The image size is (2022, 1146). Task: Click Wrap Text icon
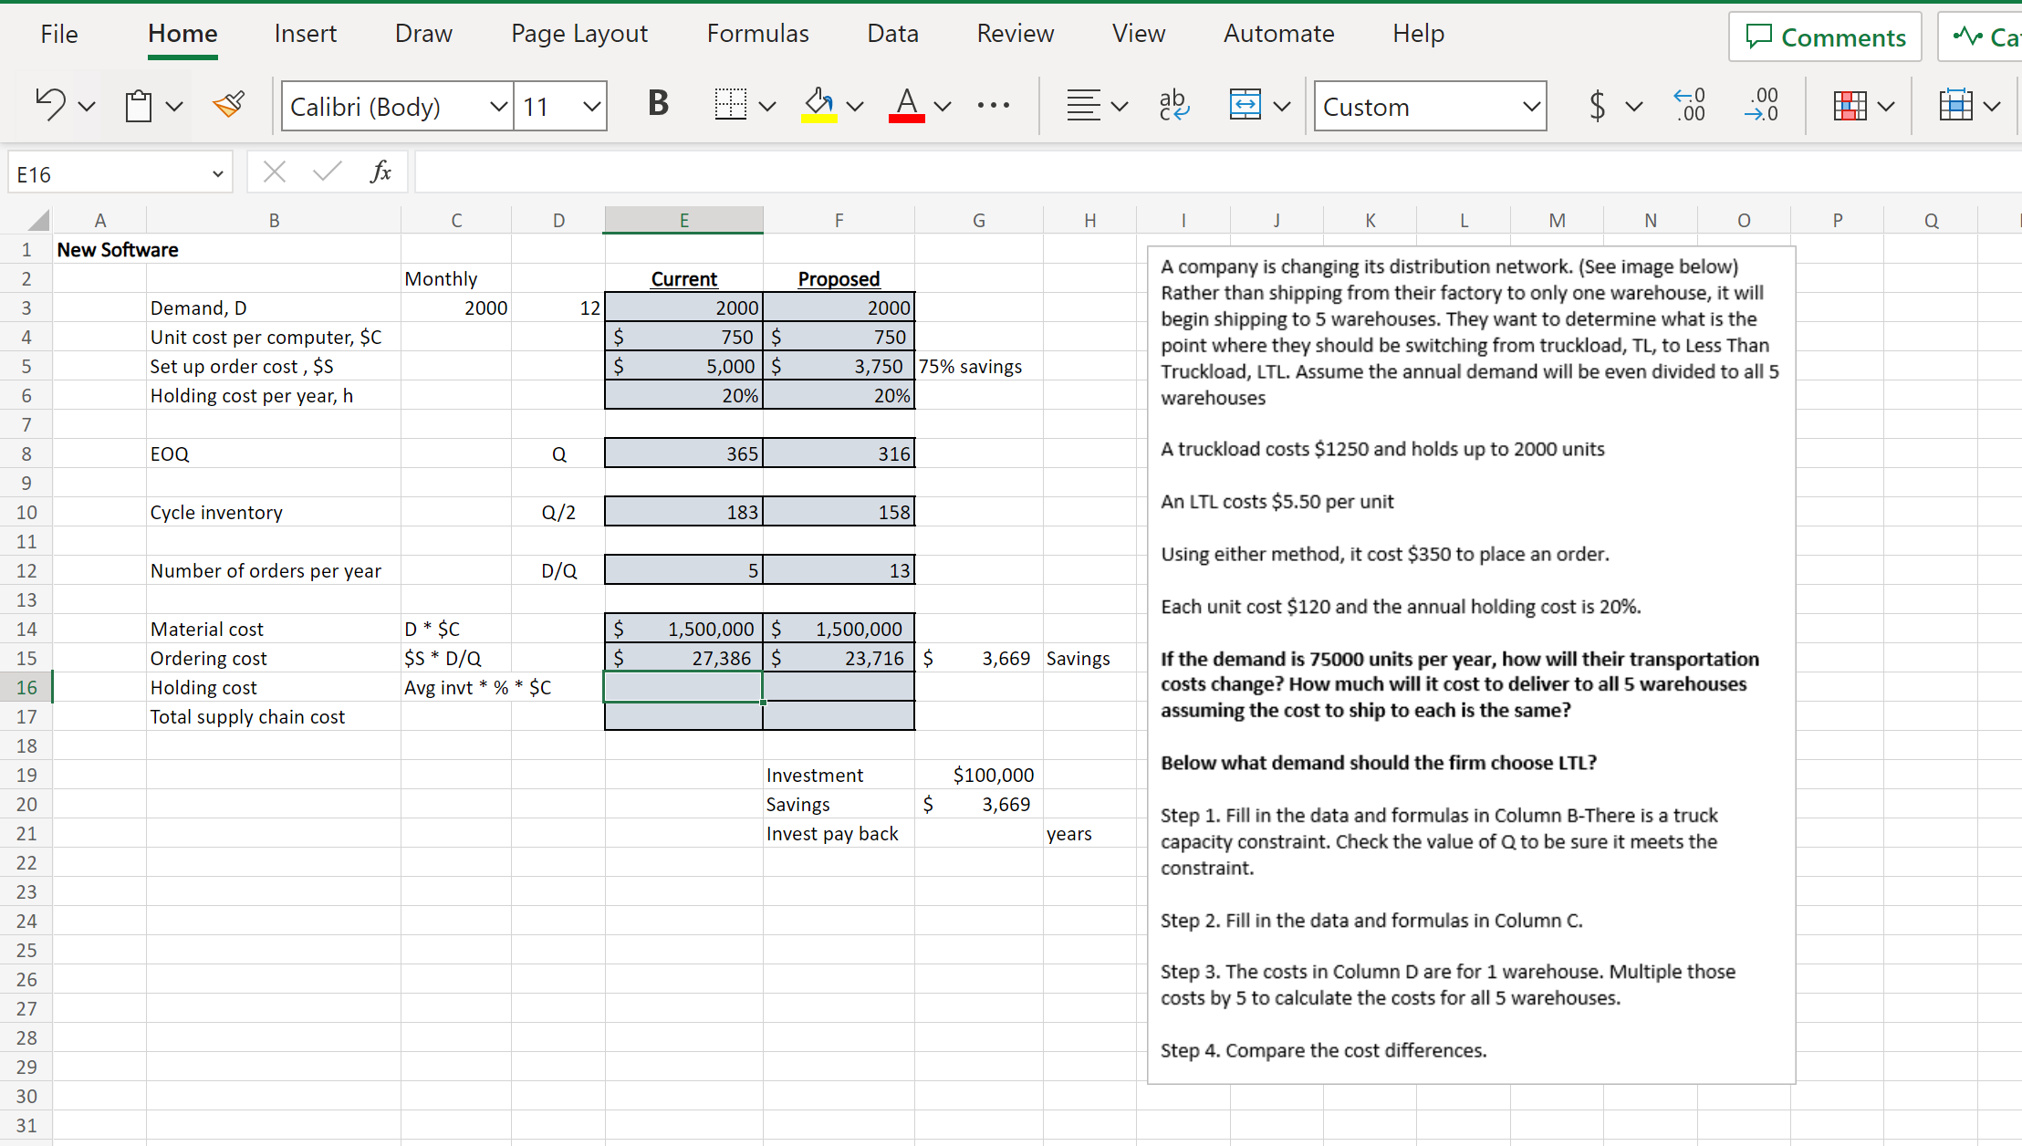(1173, 106)
